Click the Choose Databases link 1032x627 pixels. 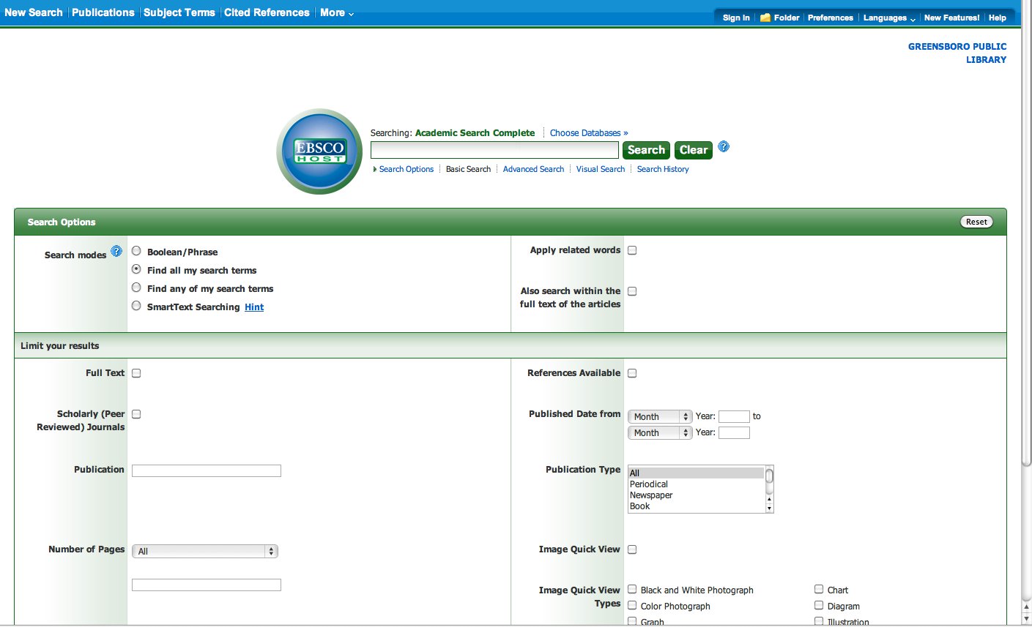(x=588, y=132)
